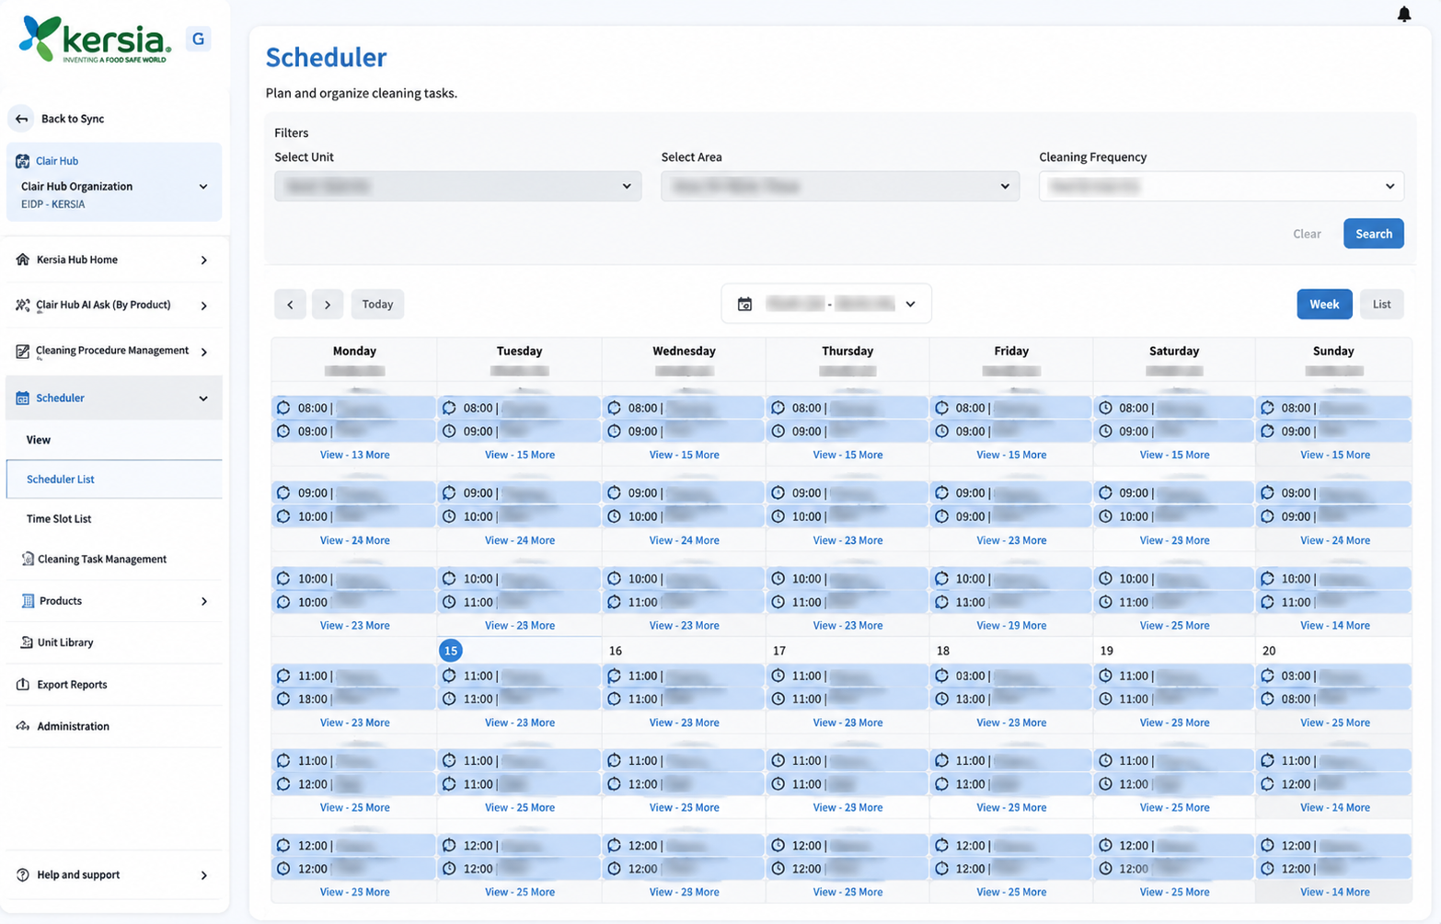Click the Cleaning Task Management icon

pyautogui.click(x=27, y=559)
